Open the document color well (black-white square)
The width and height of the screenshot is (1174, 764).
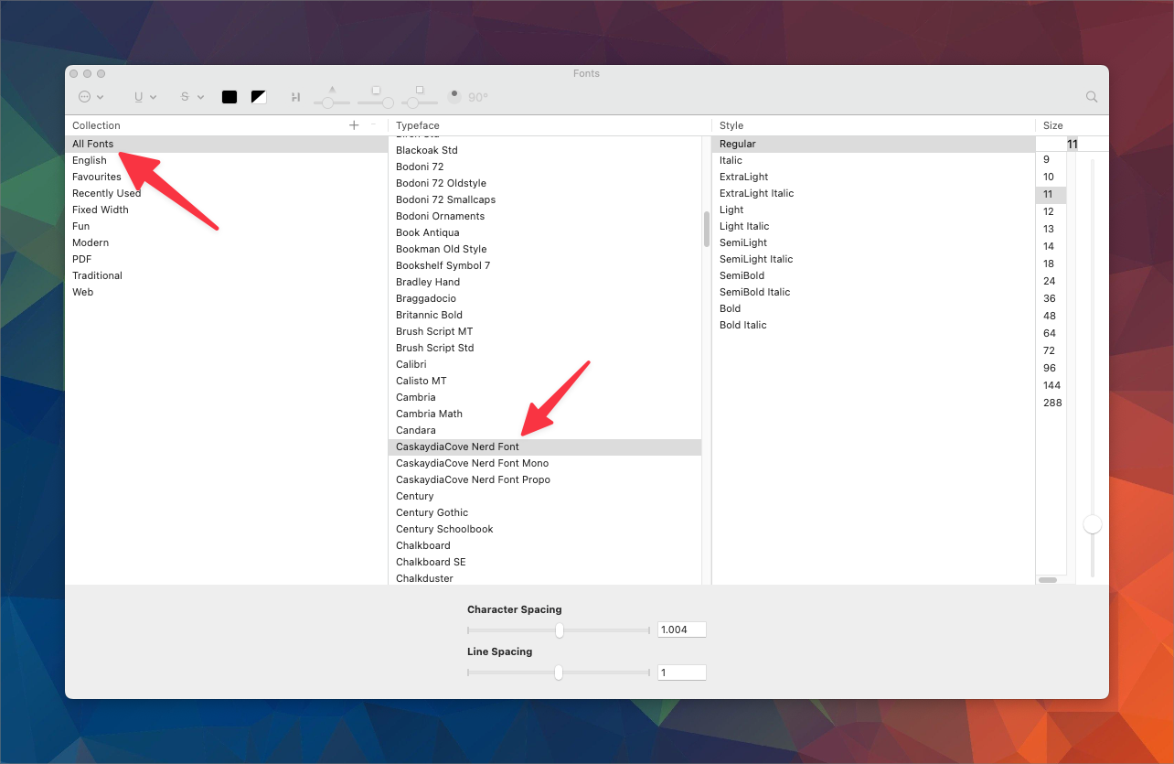(x=259, y=96)
